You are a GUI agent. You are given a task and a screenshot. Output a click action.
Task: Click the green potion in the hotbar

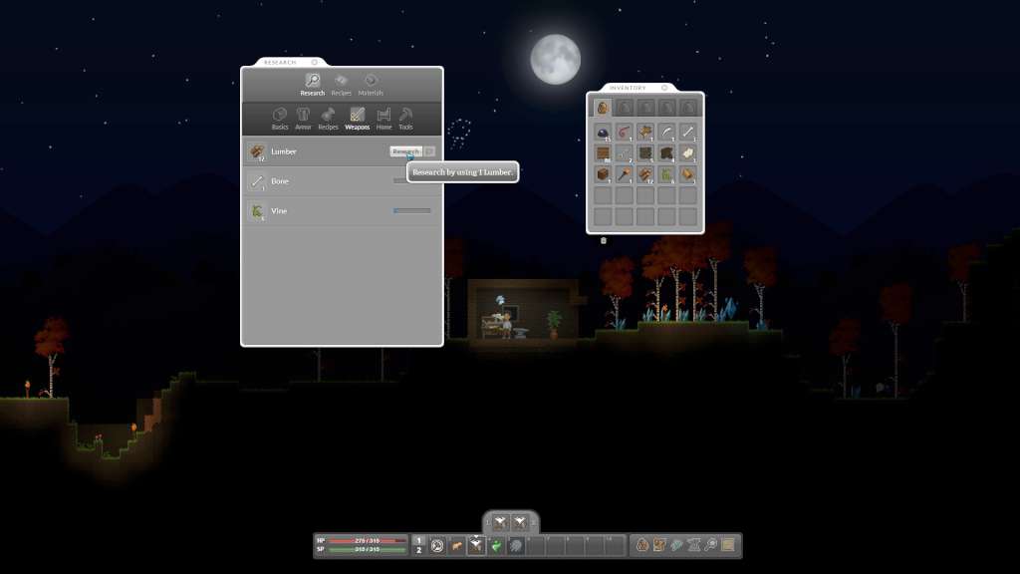[495, 546]
